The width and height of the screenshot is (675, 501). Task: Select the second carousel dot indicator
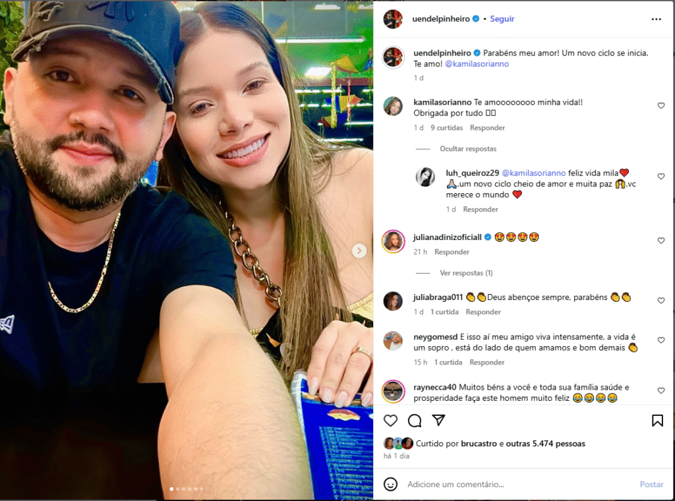point(178,489)
